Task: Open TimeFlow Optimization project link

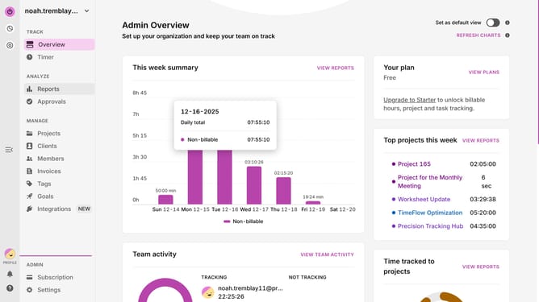Action: [x=430, y=213]
